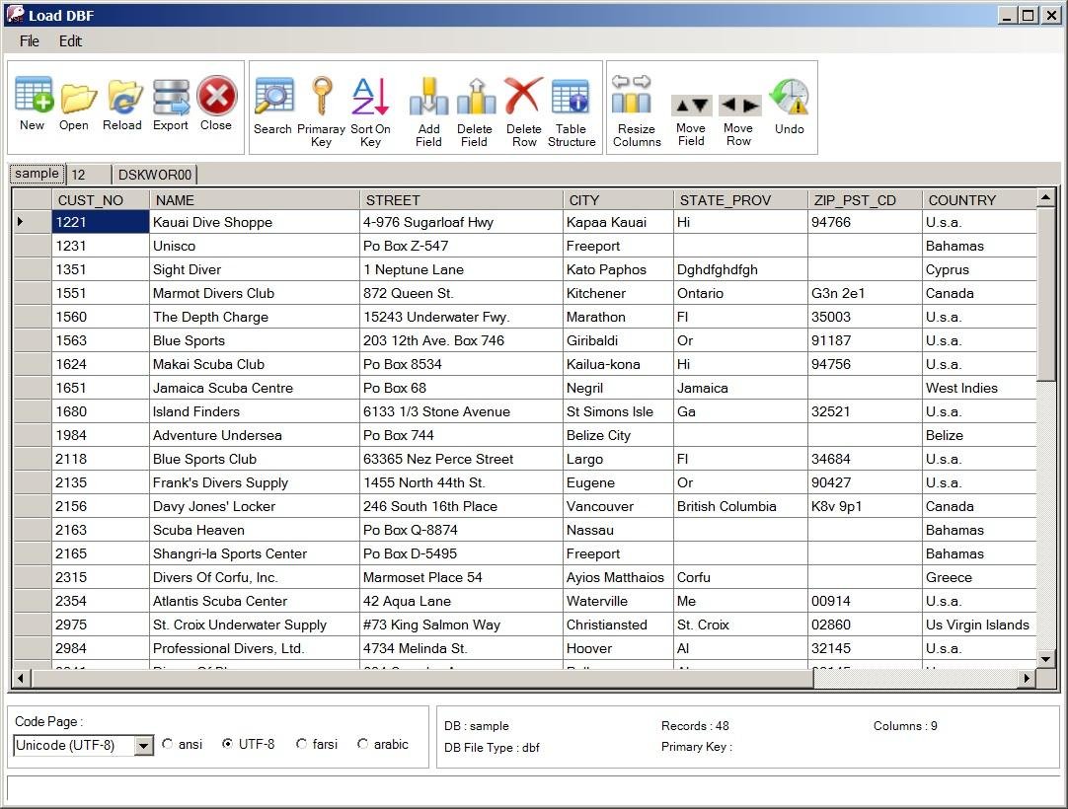
Task: Open the Edit menu
Action: [x=70, y=40]
